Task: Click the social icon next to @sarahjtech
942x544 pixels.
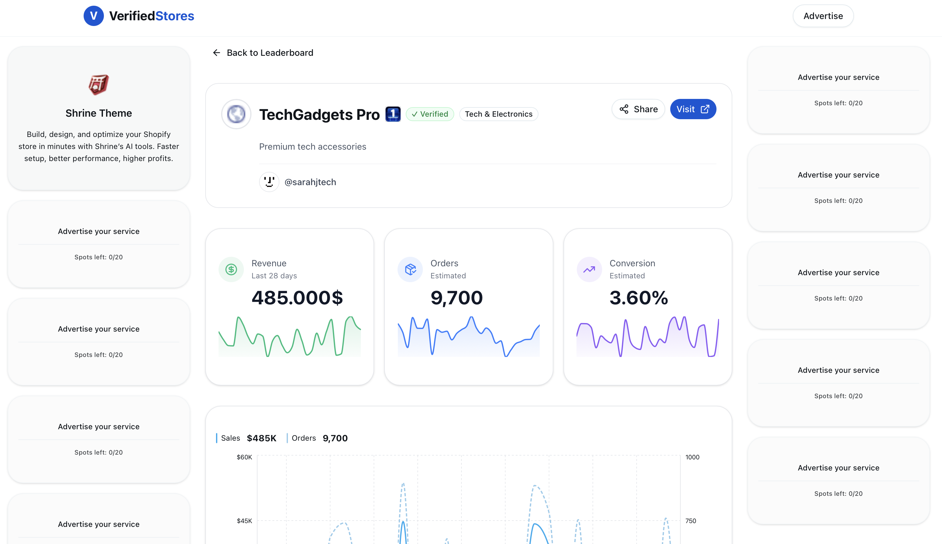Action: (269, 182)
